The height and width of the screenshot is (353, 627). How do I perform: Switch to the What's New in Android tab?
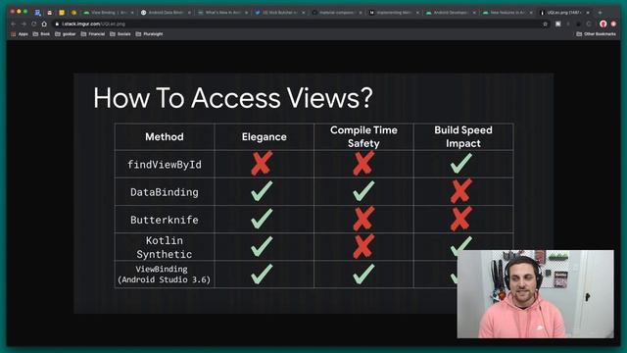(x=221, y=13)
